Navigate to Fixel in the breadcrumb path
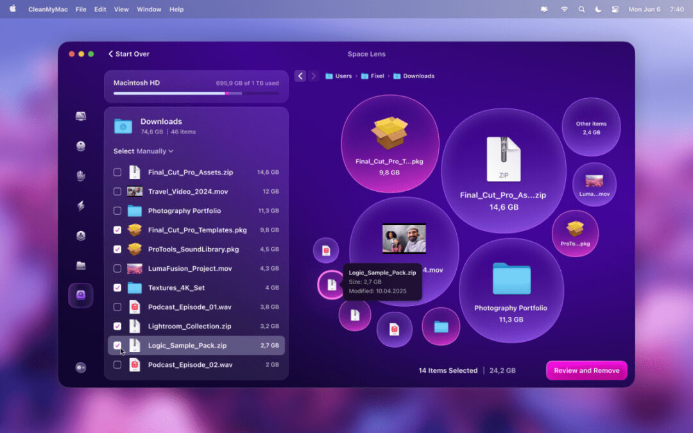Viewport: 693px width, 433px height. click(x=377, y=76)
